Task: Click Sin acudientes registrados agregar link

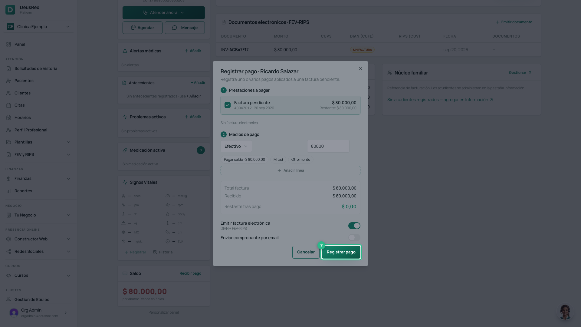Action: tap(440, 100)
